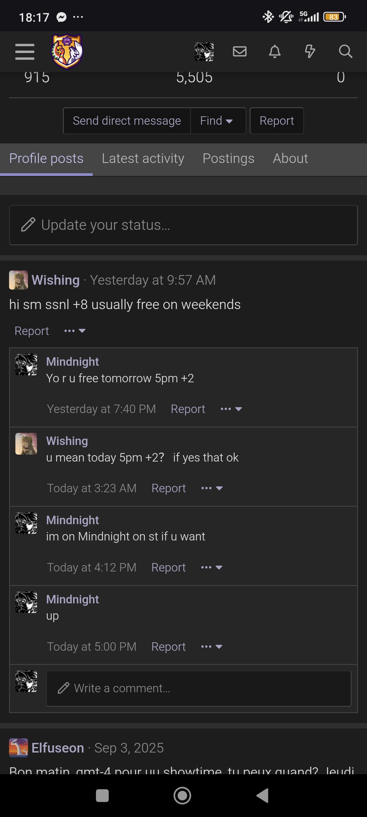Screen dimensions: 367x817
Task: Click Send direct message button
Action: coord(127,121)
